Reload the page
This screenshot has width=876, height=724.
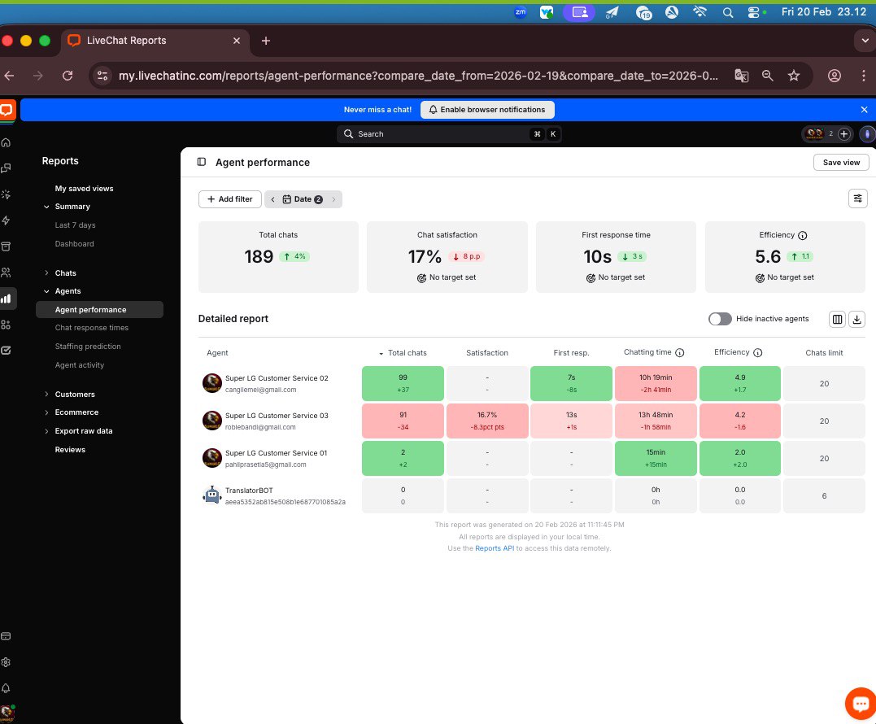(68, 76)
